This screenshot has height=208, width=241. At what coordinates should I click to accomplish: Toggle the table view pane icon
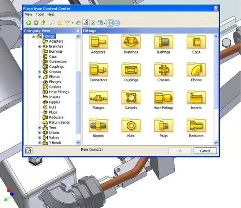[x=117, y=23]
